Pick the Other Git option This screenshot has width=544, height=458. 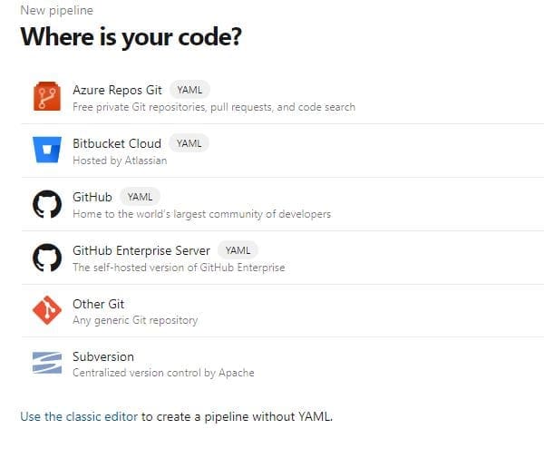point(98,304)
